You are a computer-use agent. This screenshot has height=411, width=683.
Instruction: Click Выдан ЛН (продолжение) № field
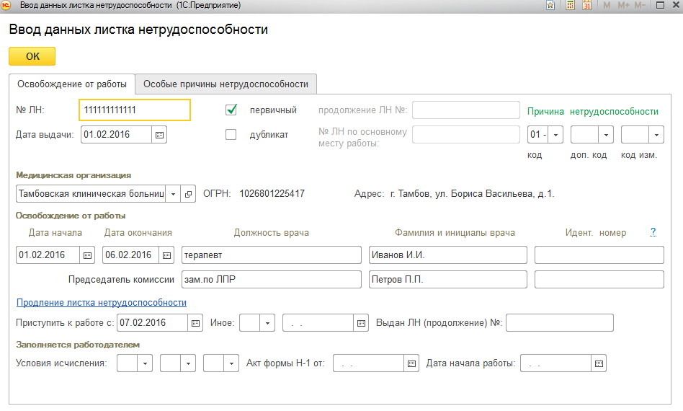click(x=560, y=323)
